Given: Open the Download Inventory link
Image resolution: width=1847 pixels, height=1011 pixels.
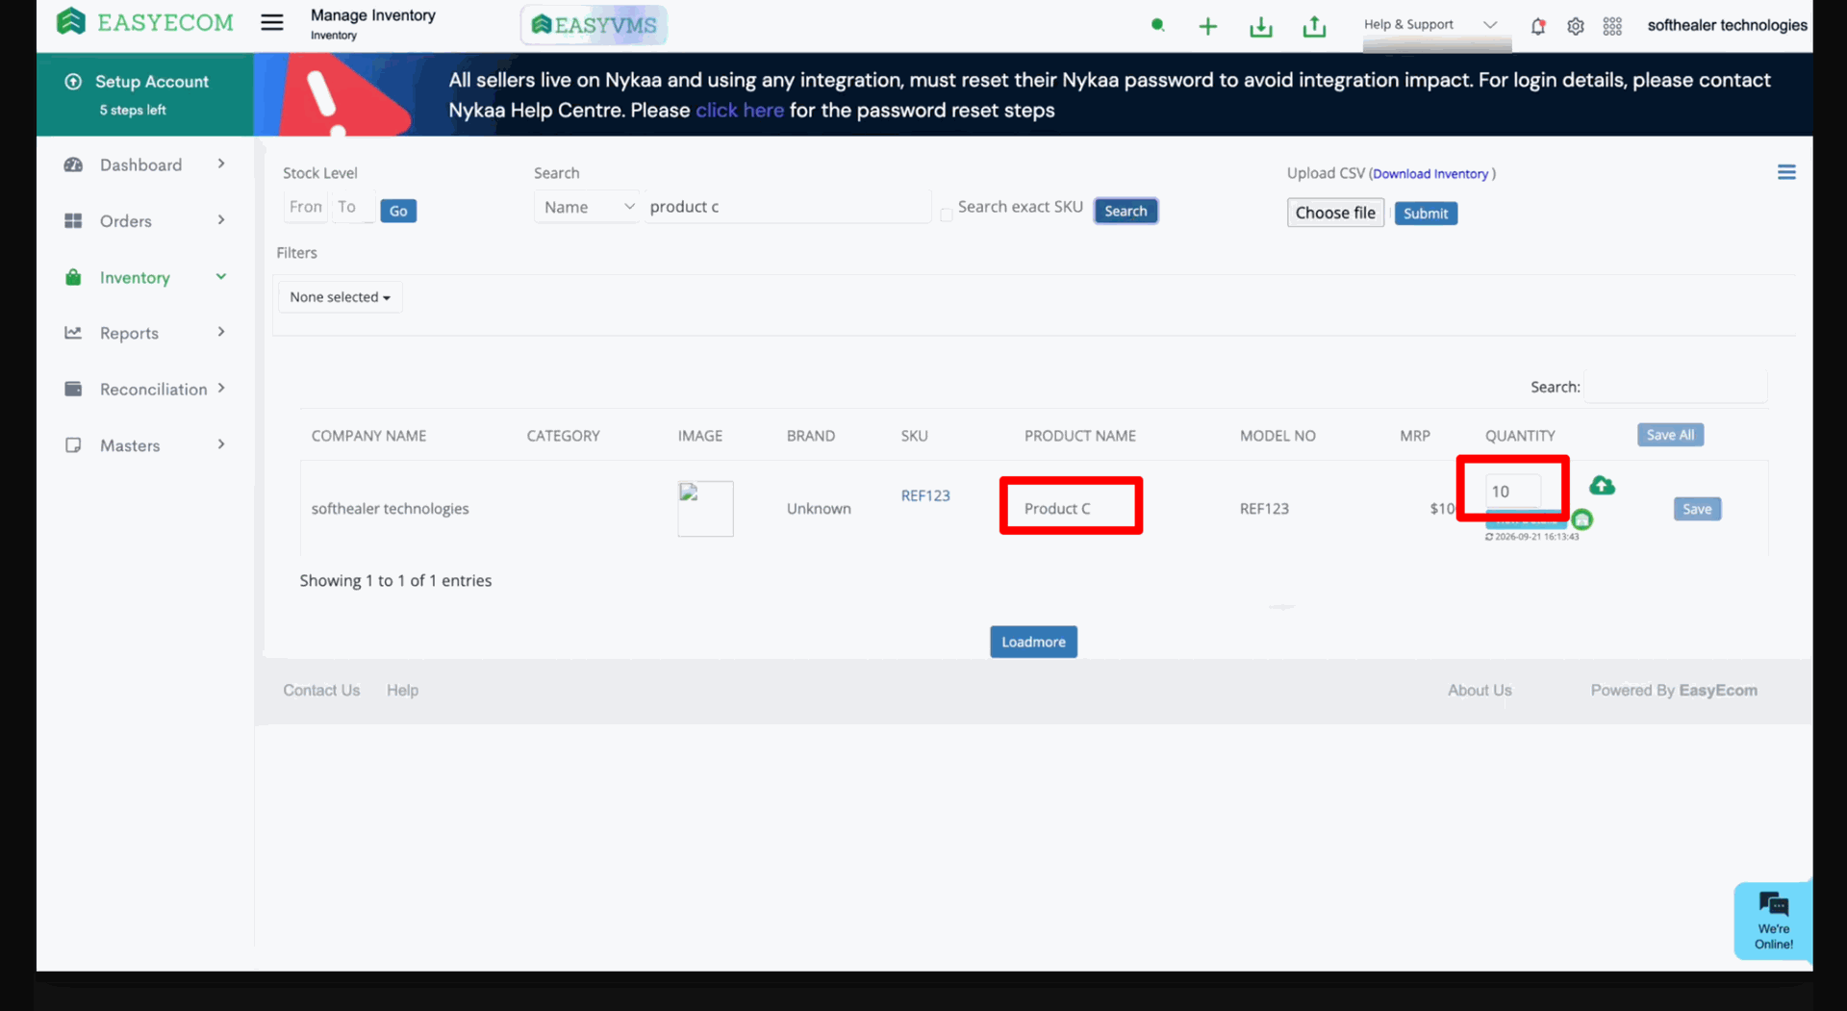Looking at the screenshot, I should 1430,174.
